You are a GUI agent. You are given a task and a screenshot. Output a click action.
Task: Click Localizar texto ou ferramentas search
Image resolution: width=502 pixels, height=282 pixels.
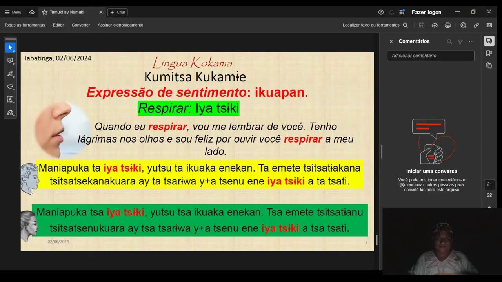(375, 25)
